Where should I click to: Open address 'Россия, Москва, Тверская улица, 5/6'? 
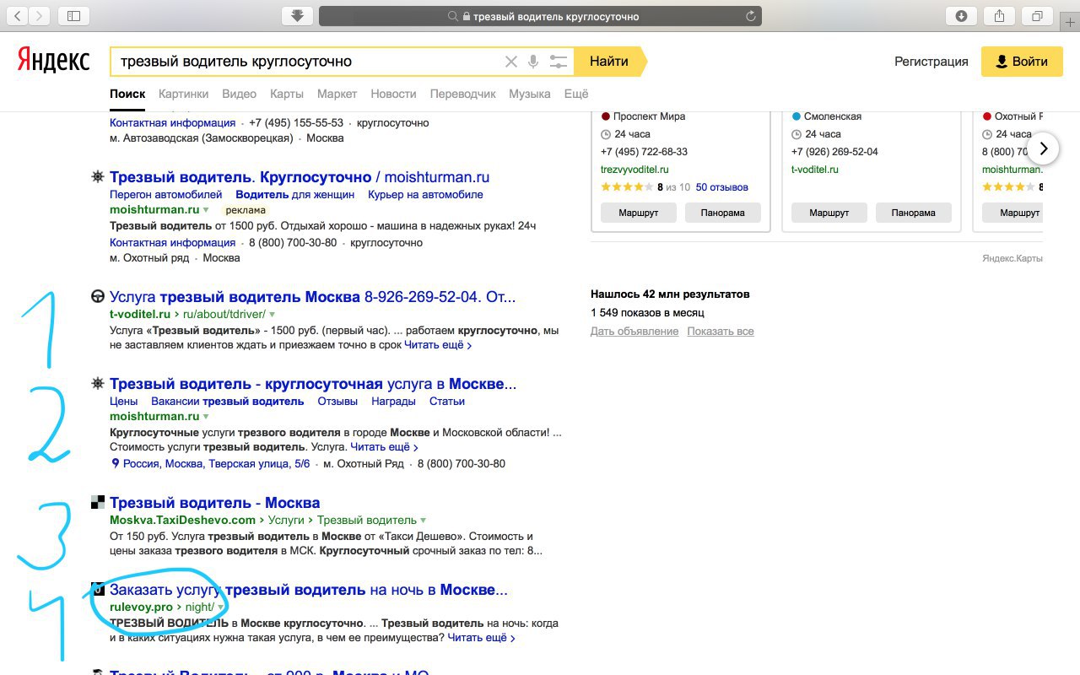click(x=216, y=464)
